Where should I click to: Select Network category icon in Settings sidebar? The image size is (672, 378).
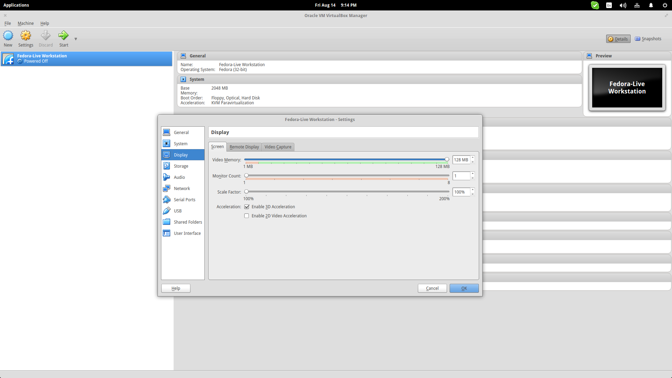167,188
